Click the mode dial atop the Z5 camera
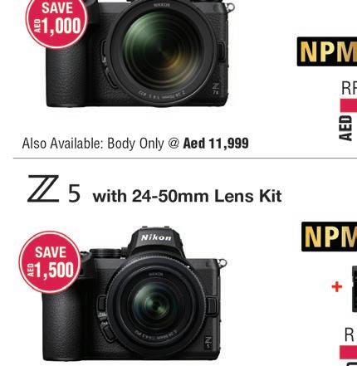This screenshot has width=357, height=366. point(105,253)
